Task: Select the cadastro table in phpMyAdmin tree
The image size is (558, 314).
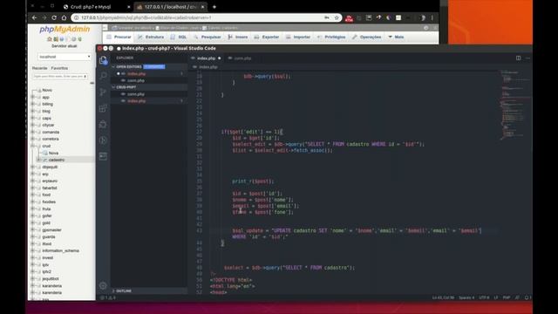Action: click(57, 160)
